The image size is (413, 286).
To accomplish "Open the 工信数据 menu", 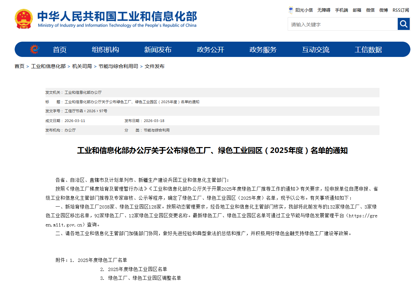I will pyautogui.click(x=368, y=50).
